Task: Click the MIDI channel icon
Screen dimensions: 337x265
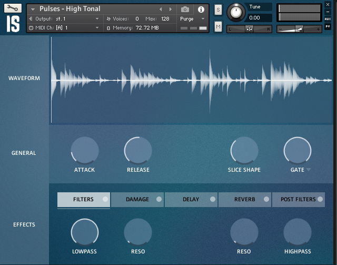Action: (x=31, y=28)
